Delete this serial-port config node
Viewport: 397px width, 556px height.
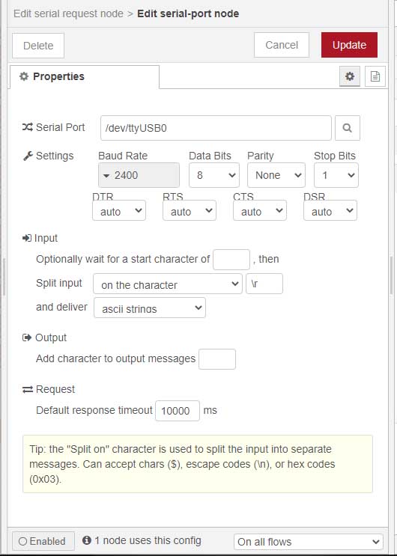click(38, 46)
